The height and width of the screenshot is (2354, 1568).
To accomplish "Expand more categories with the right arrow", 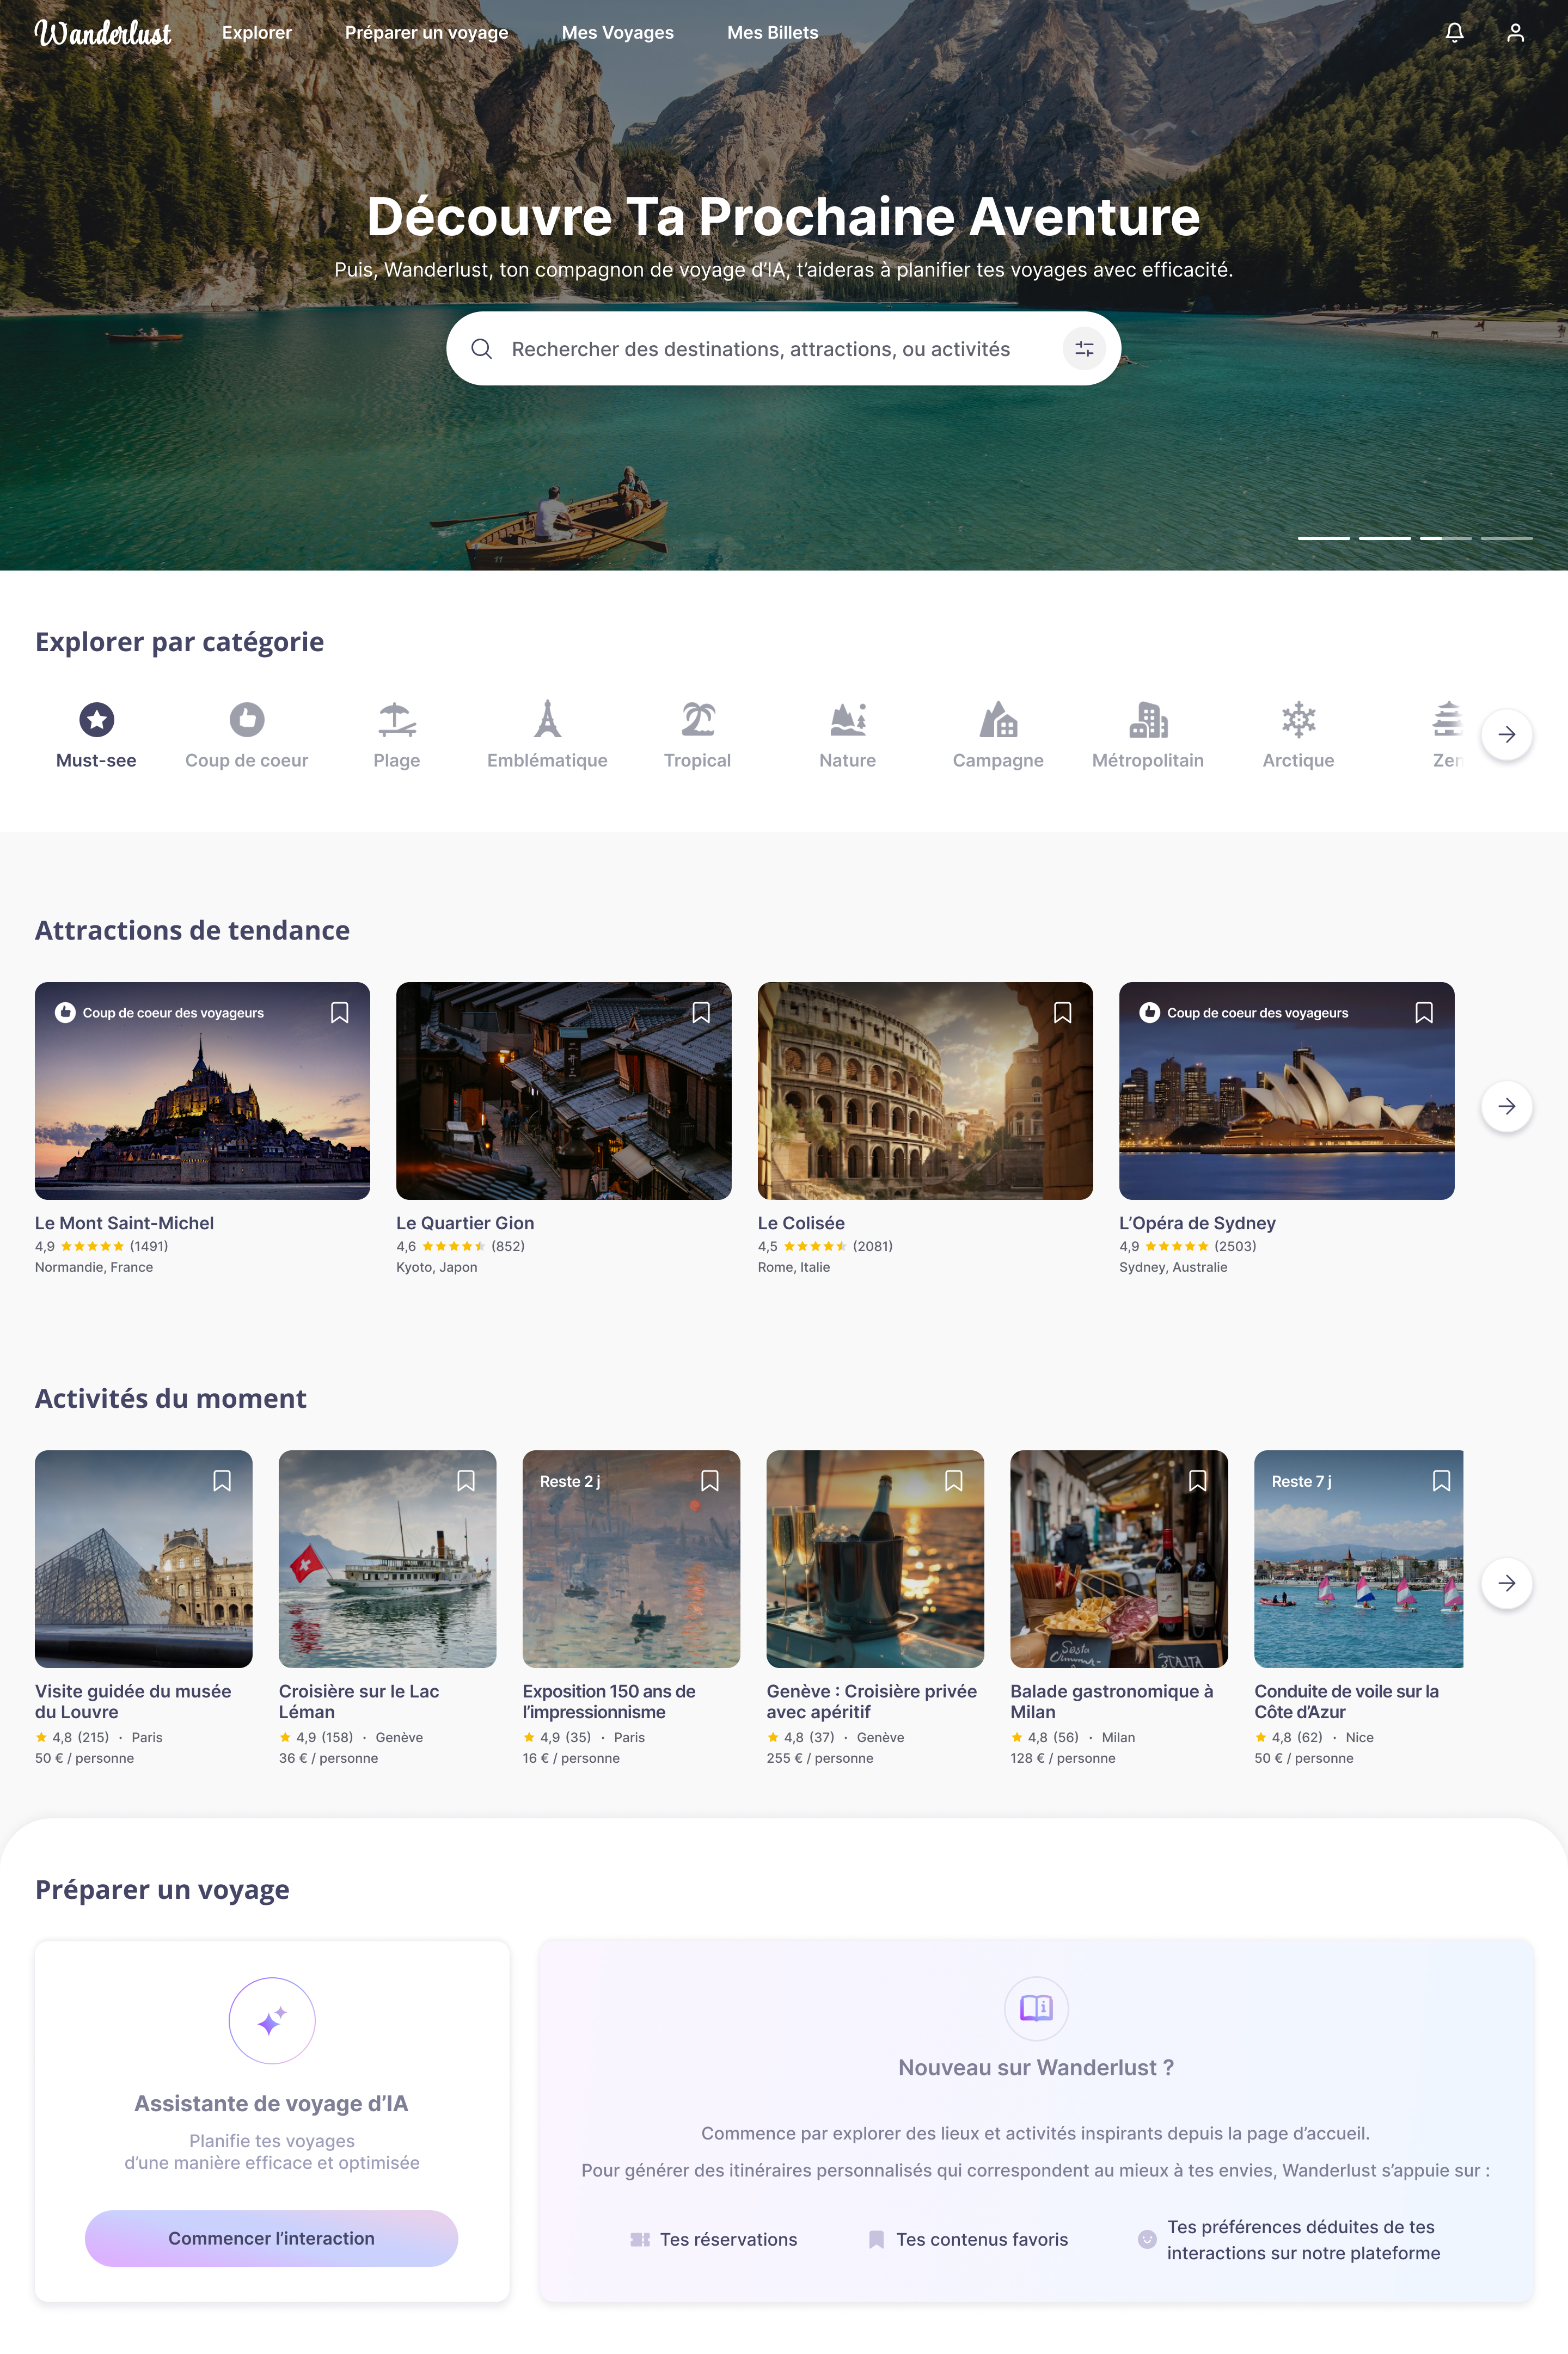I will (x=1507, y=734).
